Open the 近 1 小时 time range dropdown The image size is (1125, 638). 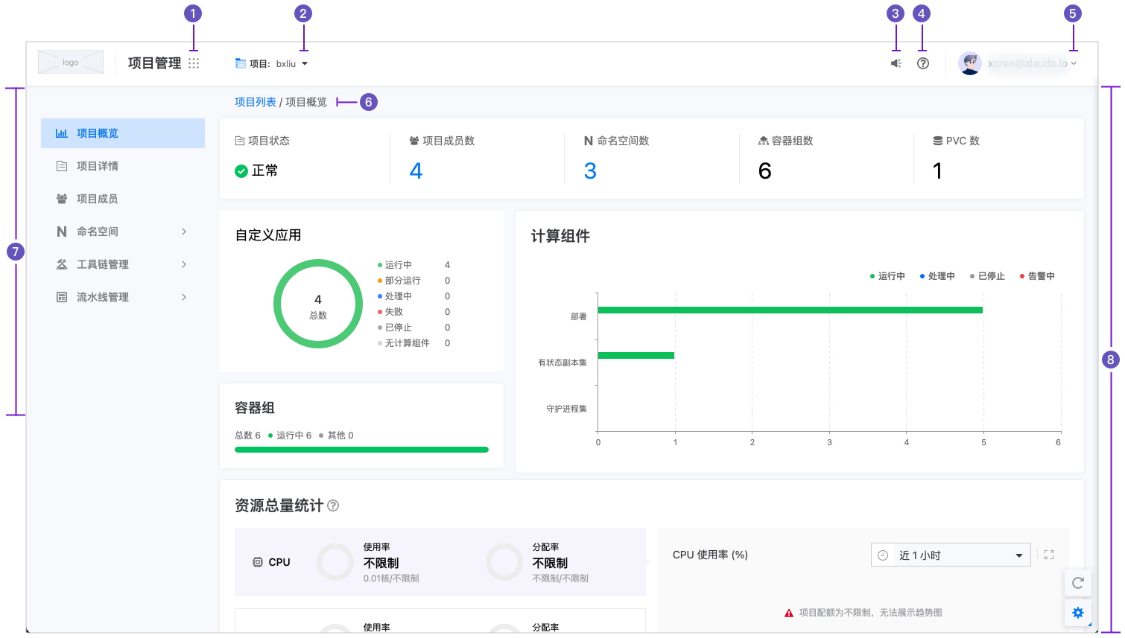[950, 555]
